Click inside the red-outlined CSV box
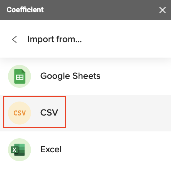Image resolution: width=171 pixels, height=180 pixels. pos(35,112)
